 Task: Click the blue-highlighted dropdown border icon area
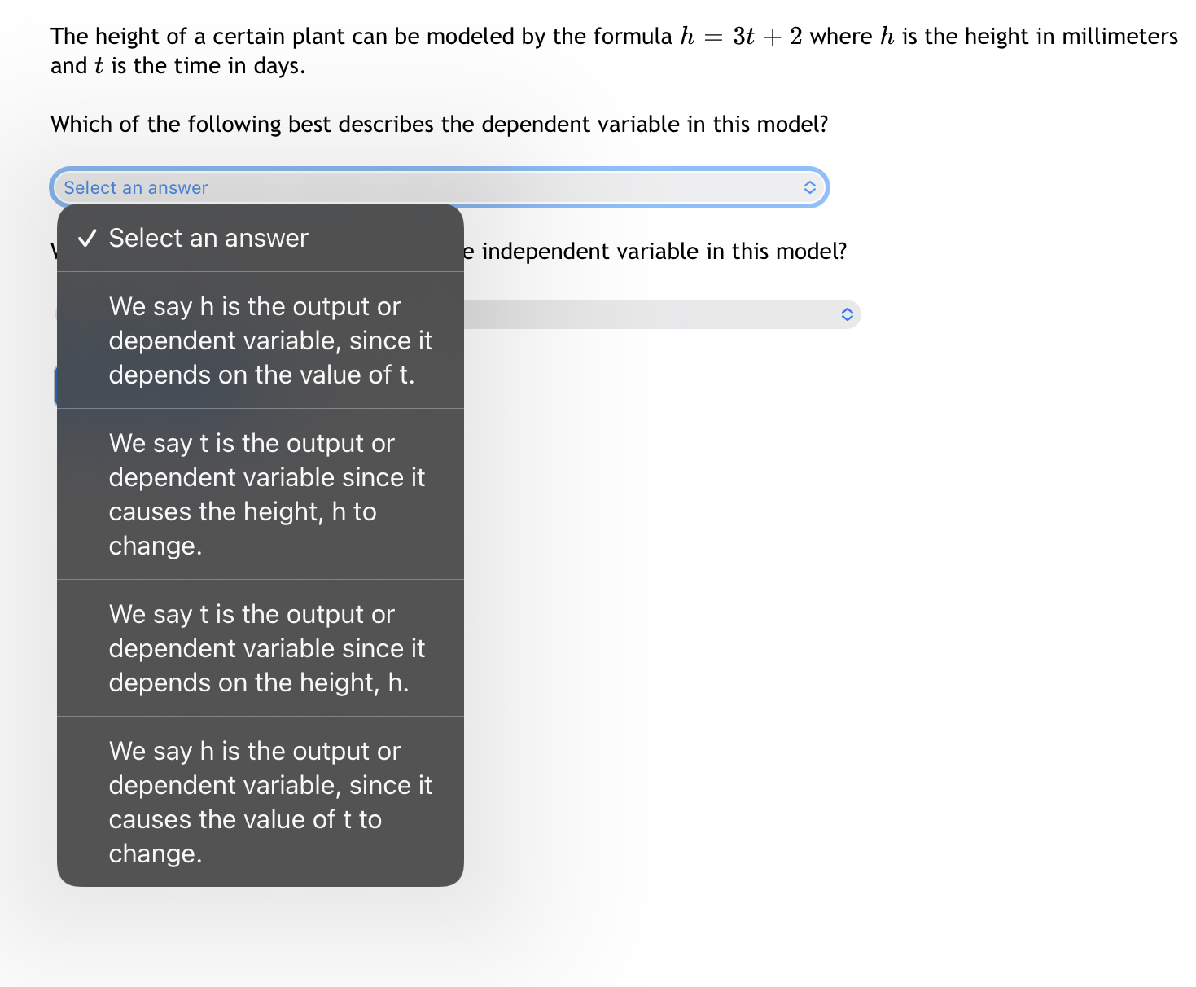tap(809, 187)
